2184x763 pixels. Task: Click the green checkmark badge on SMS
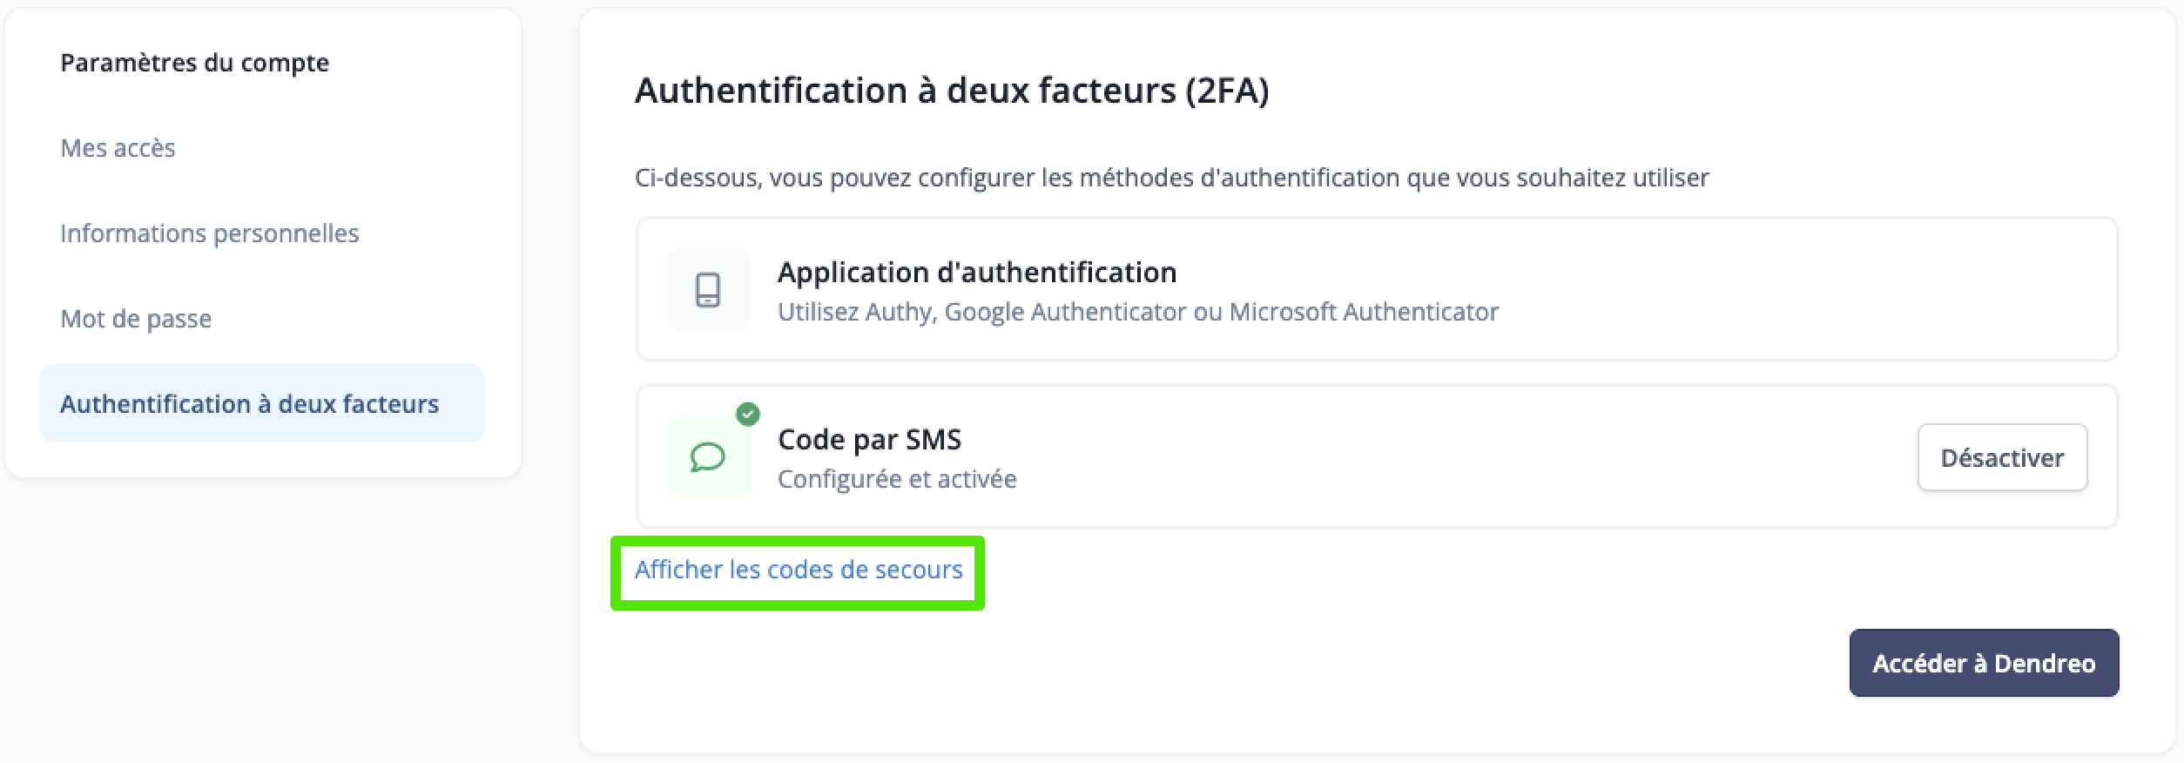coord(748,414)
